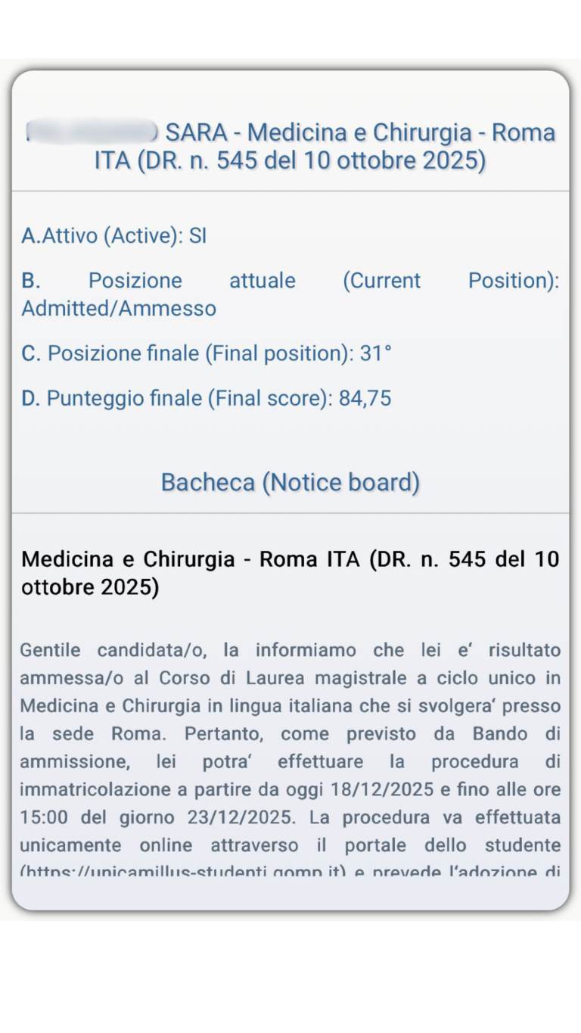Tap the 'Gentile candidata/o' greeting text
The height and width of the screenshot is (1033, 581).
point(110,650)
